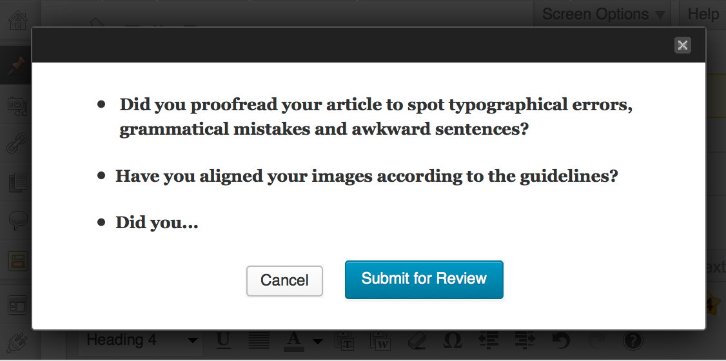The image size is (726, 361).
Task: Open the text color picker arrow
Action: coord(318,342)
